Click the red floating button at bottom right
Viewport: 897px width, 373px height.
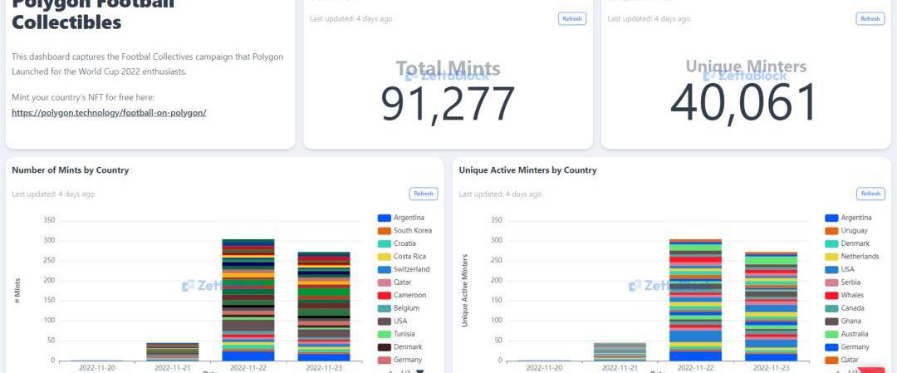[x=871, y=369]
